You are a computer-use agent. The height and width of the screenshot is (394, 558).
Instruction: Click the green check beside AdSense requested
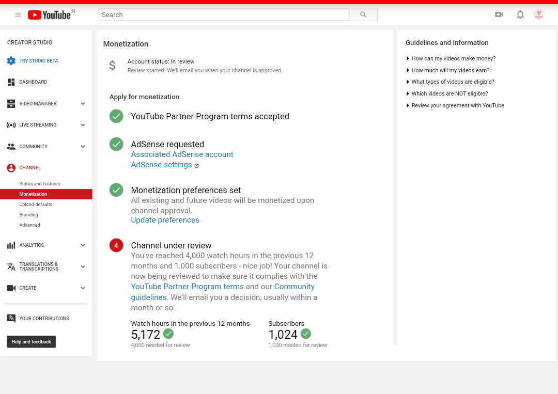[116, 144]
